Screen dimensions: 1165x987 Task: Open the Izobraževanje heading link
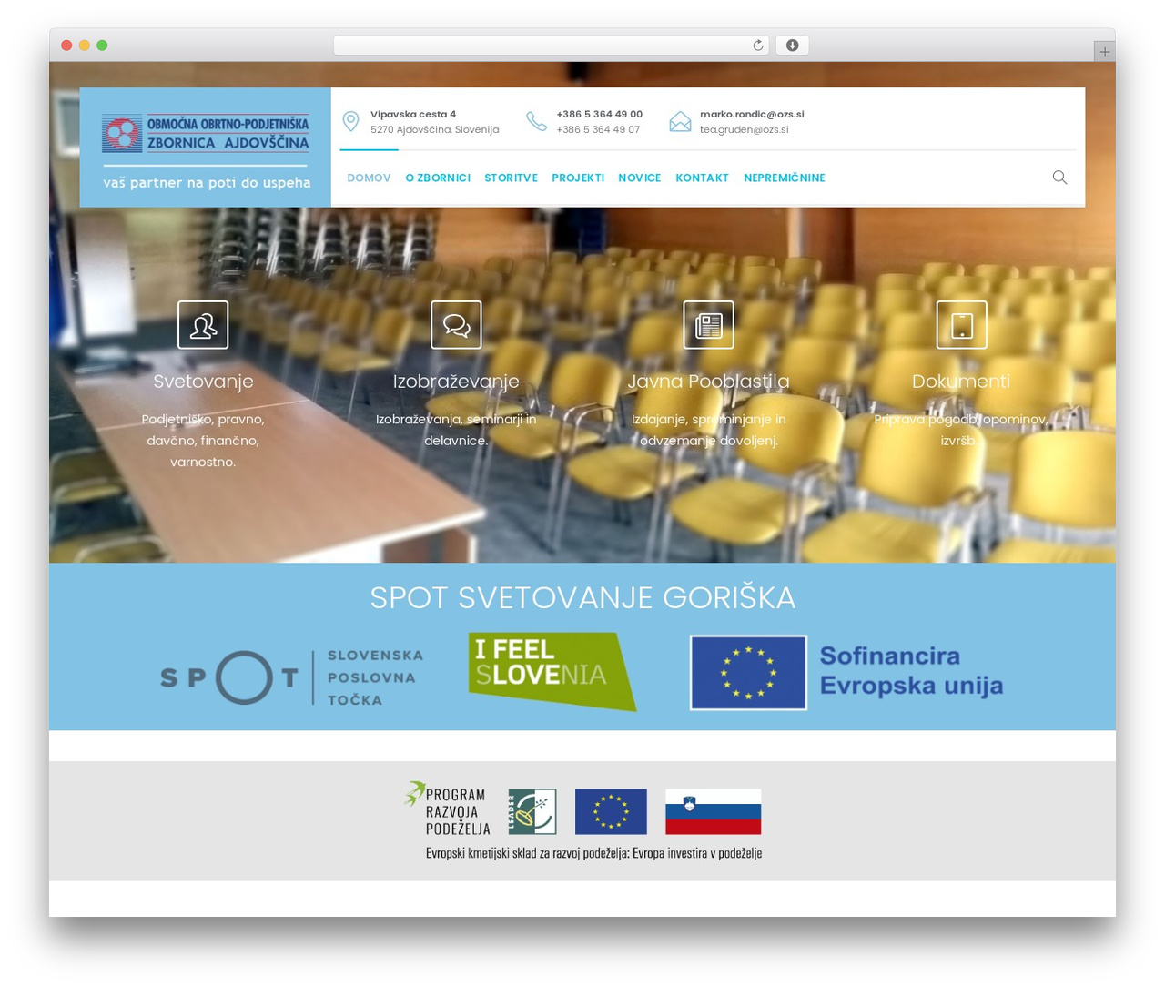coord(456,382)
